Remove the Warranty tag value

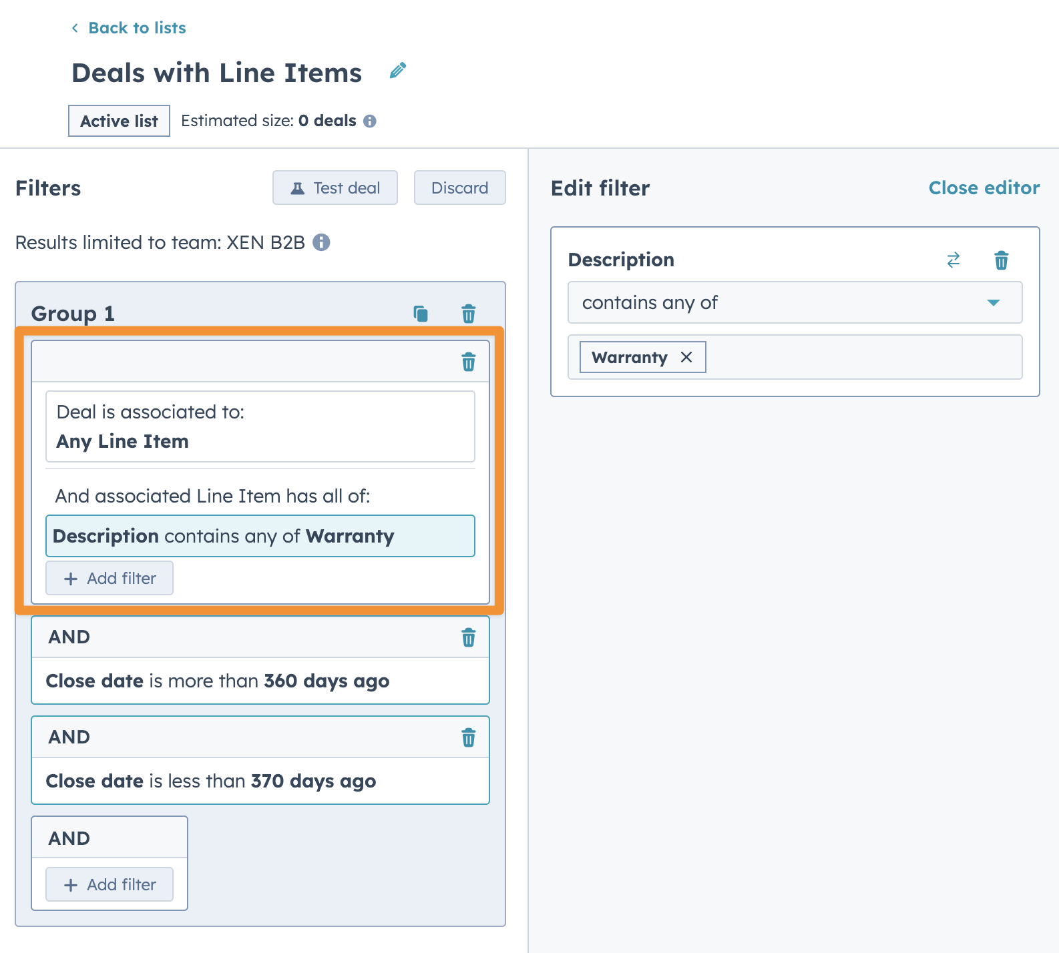[x=686, y=357]
